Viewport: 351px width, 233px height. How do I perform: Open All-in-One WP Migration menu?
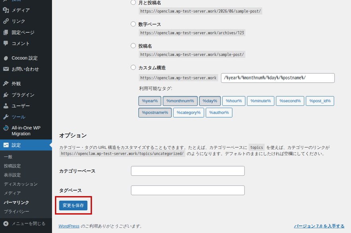(26, 131)
